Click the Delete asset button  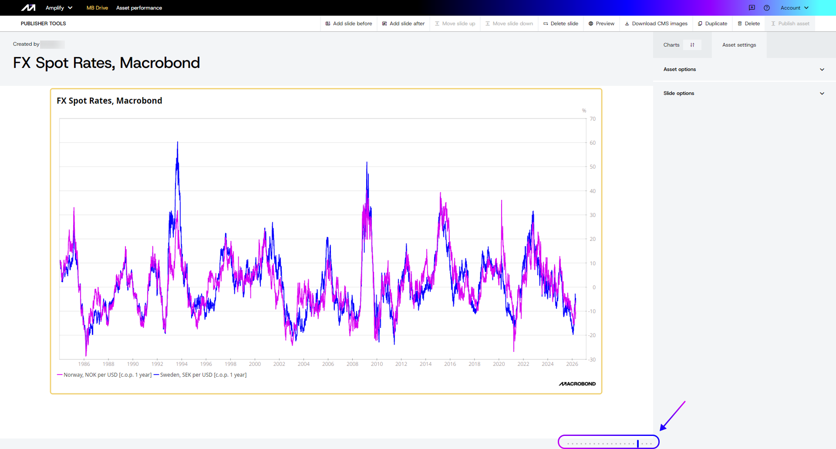pyautogui.click(x=749, y=24)
